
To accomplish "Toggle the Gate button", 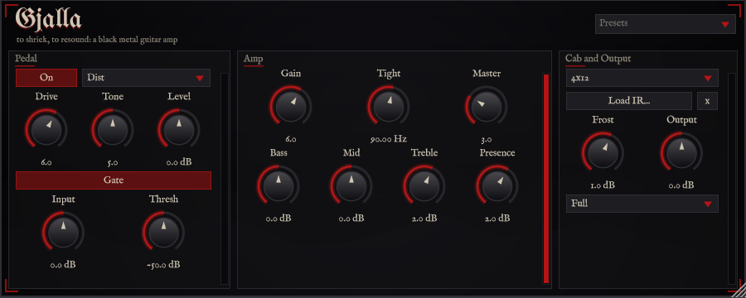I will 114,180.
